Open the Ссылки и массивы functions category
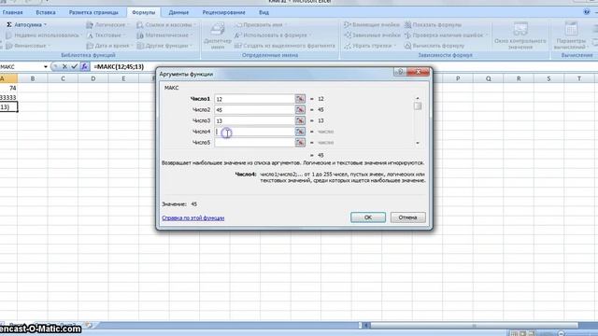This screenshot has width=598, height=336. coord(166,25)
